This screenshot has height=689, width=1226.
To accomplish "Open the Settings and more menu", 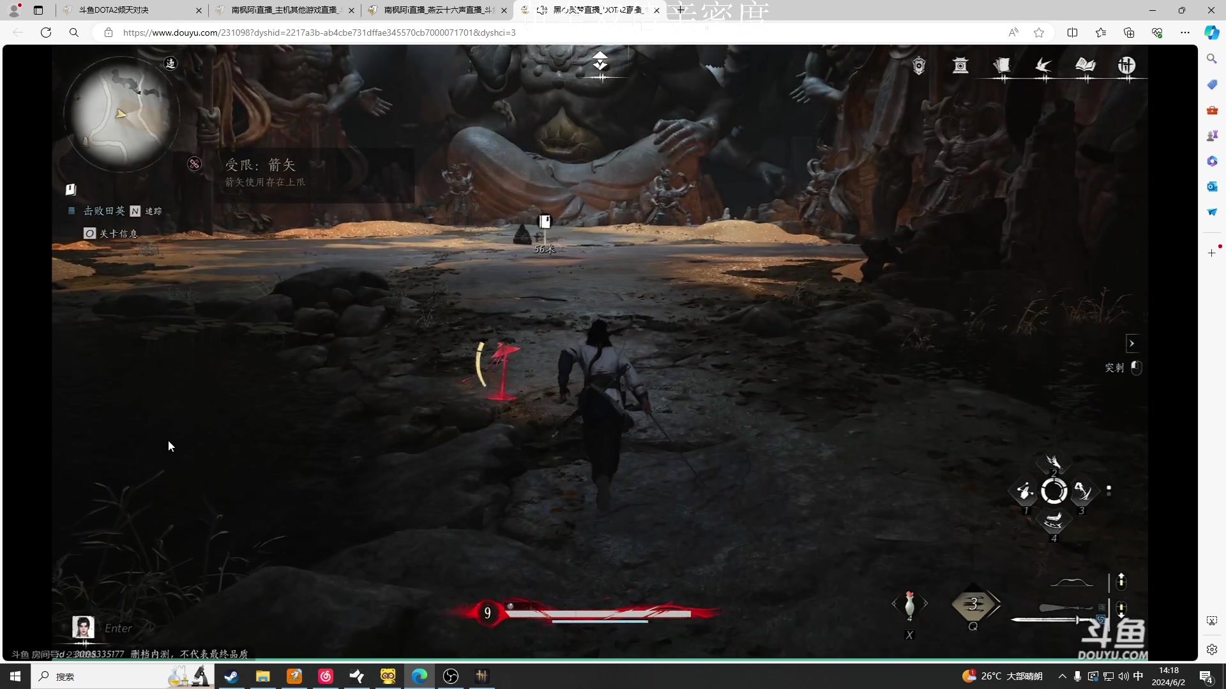I will click(x=1185, y=33).
